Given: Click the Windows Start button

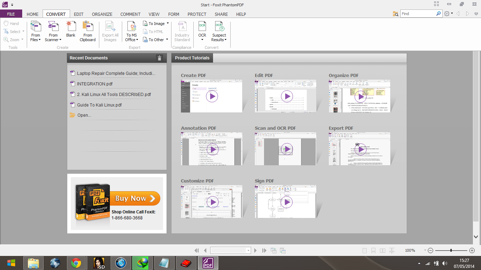Looking at the screenshot, I should 11,263.
